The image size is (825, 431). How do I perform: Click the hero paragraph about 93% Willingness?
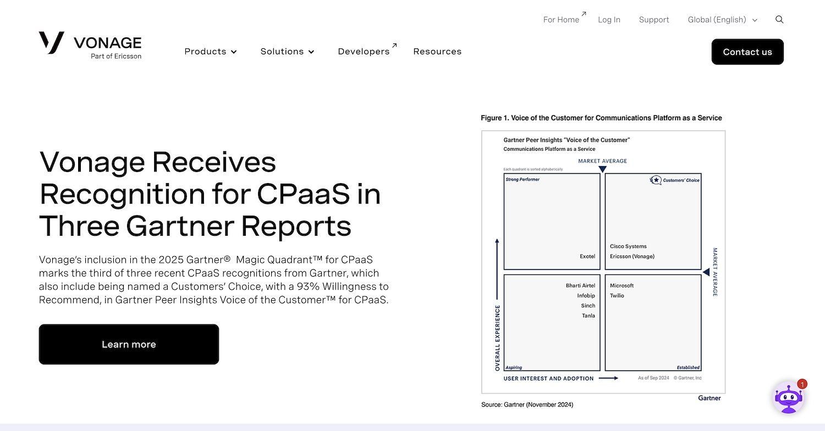[214, 280]
